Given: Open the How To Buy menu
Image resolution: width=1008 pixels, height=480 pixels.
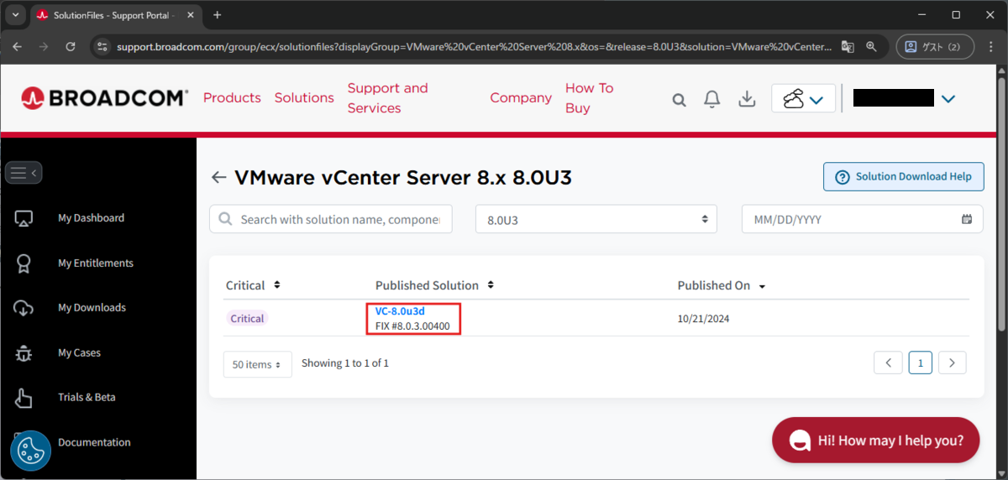Looking at the screenshot, I should (590, 98).
